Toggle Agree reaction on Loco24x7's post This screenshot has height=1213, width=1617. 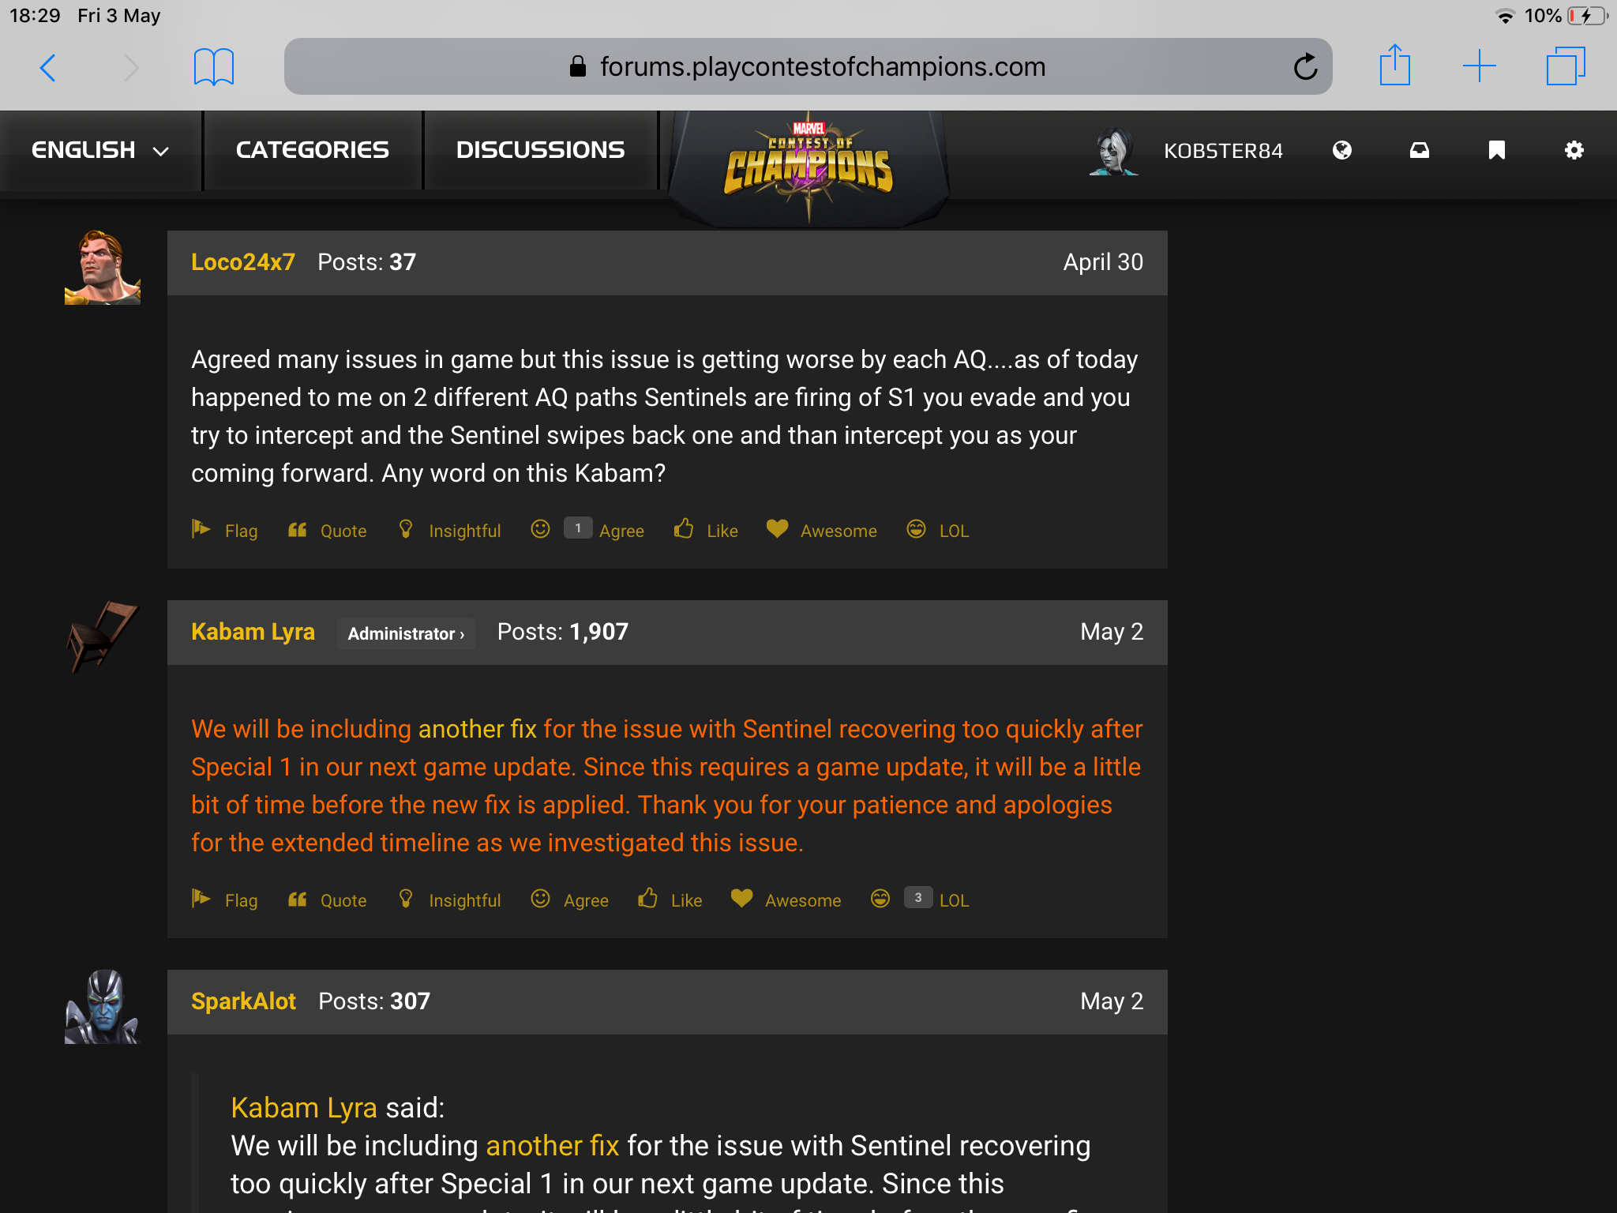tap(621, 531)
